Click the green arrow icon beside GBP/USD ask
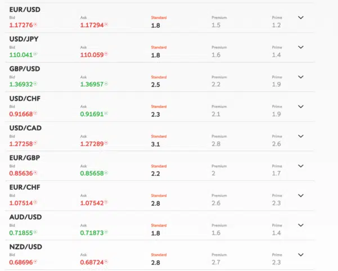 106,83
